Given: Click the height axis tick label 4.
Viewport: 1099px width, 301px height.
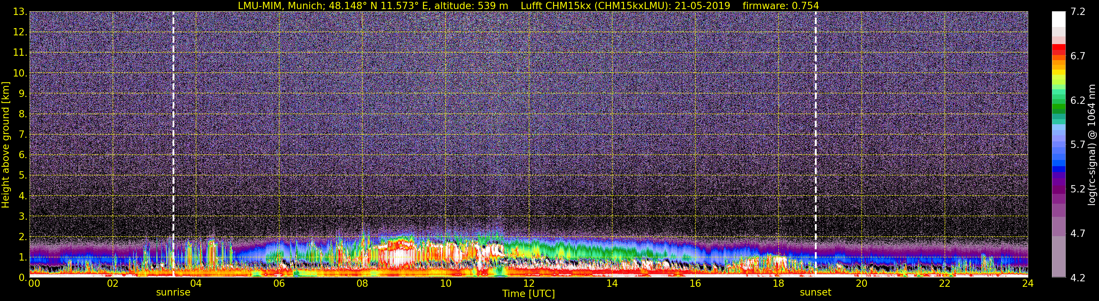Looking at the screenshot, I should pos(23,196).
